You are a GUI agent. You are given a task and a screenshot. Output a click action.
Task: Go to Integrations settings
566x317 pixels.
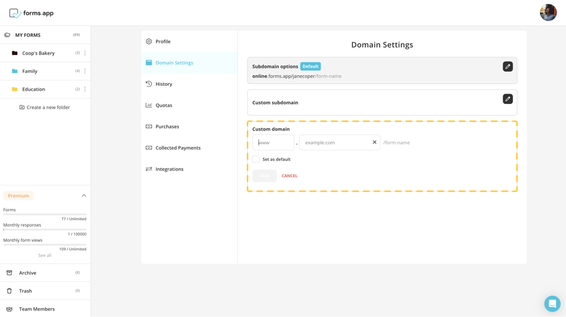(169, 169)
